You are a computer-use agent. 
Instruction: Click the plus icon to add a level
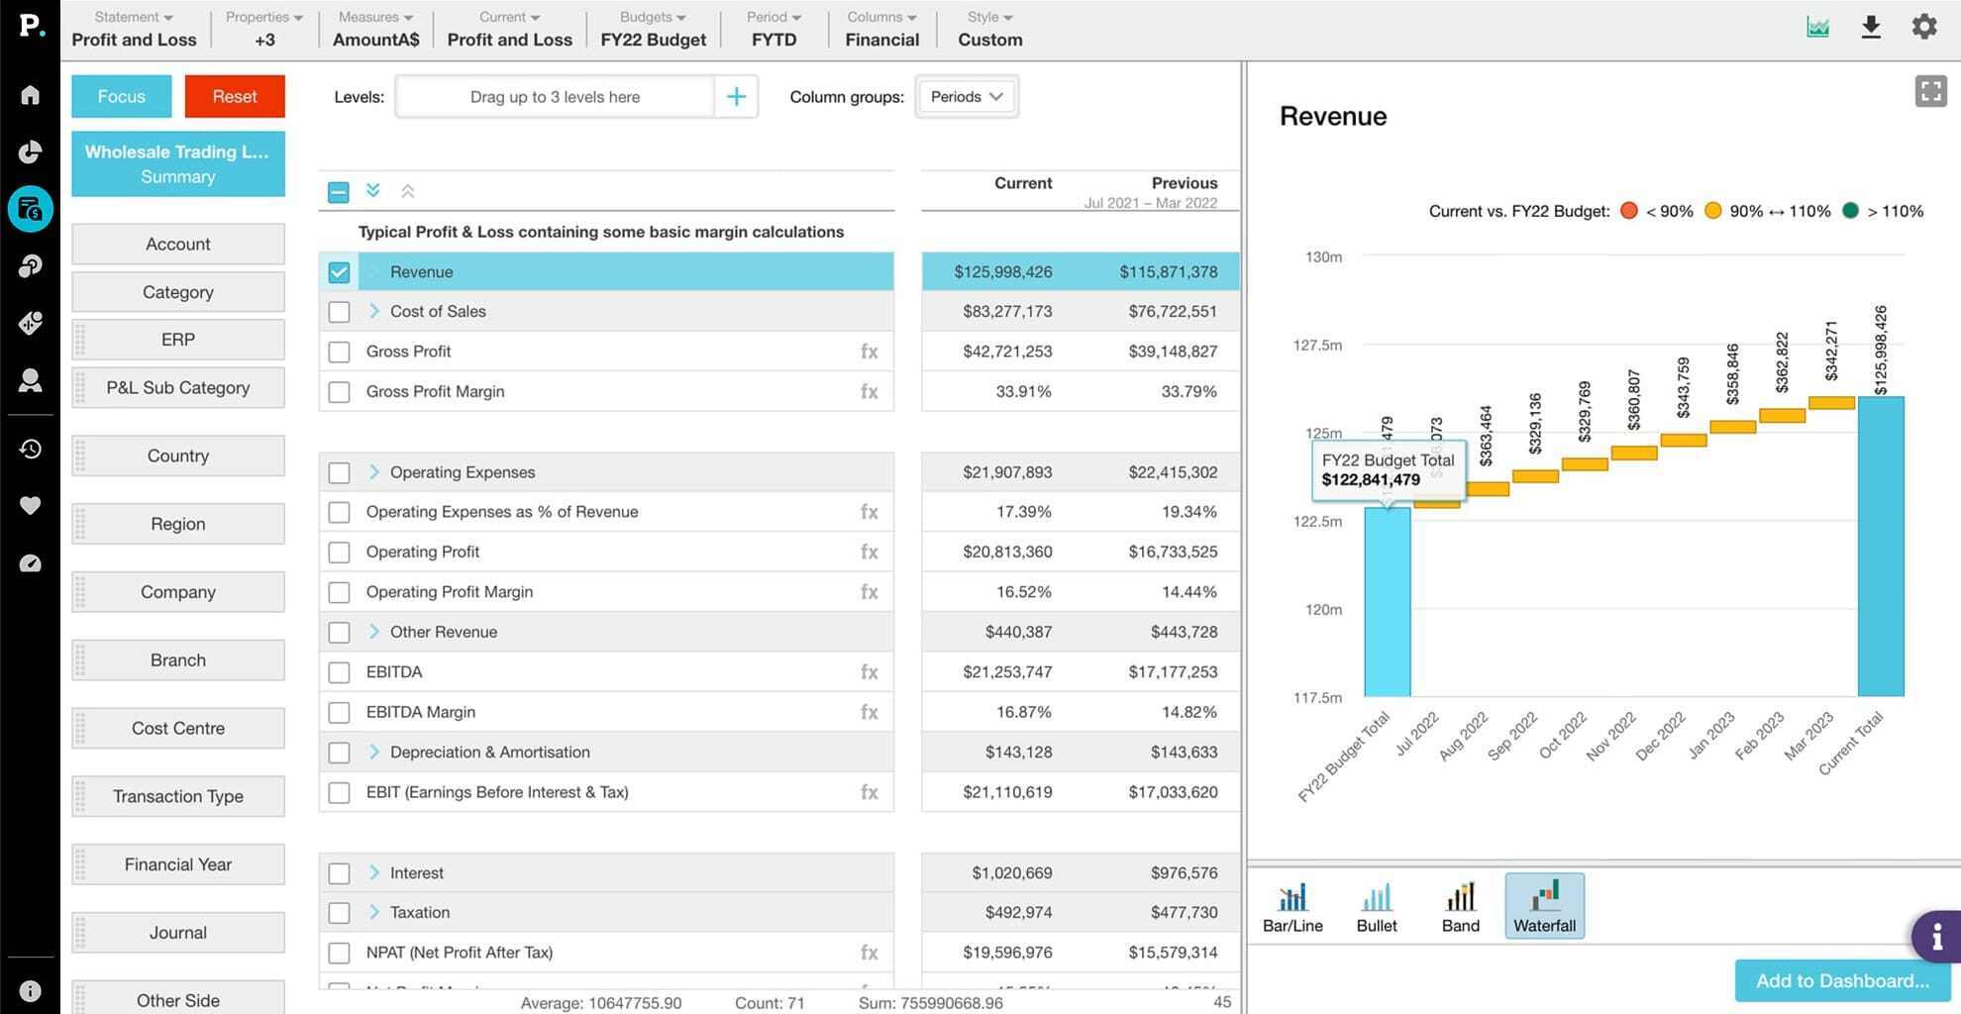pyautogui.click(x=736, y=97)
